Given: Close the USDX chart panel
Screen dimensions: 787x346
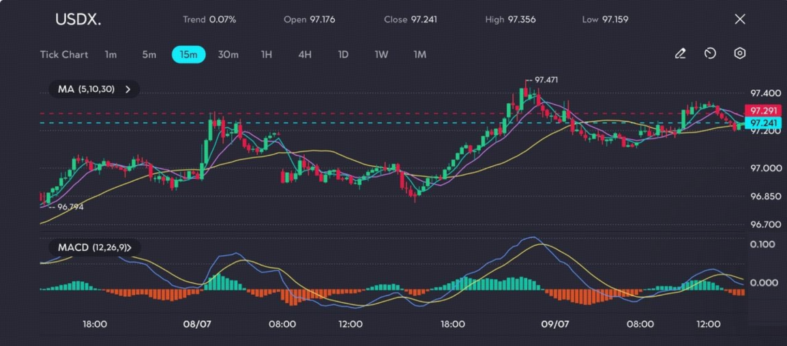Looking at the screenshot, I should point(740,19).
